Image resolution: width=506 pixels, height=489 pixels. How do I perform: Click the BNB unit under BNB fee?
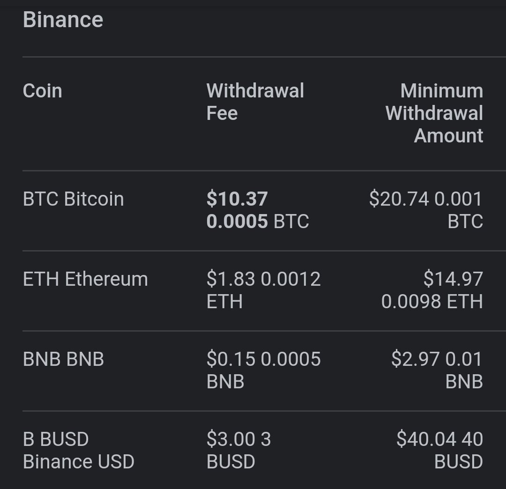tap(225, 382)
